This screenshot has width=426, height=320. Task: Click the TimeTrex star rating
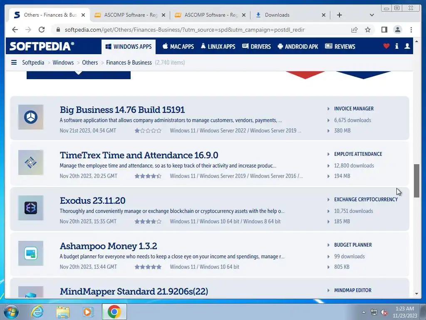[x=148, y=176]
